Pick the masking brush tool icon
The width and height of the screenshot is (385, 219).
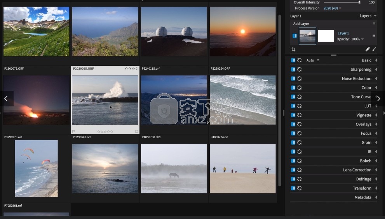374,50
